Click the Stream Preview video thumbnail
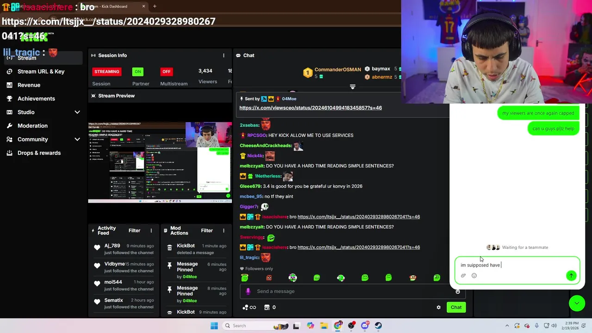The width and height of the screenshot is (592, 333). (160, 162)
